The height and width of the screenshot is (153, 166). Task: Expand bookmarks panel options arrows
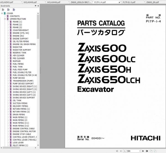35,6
